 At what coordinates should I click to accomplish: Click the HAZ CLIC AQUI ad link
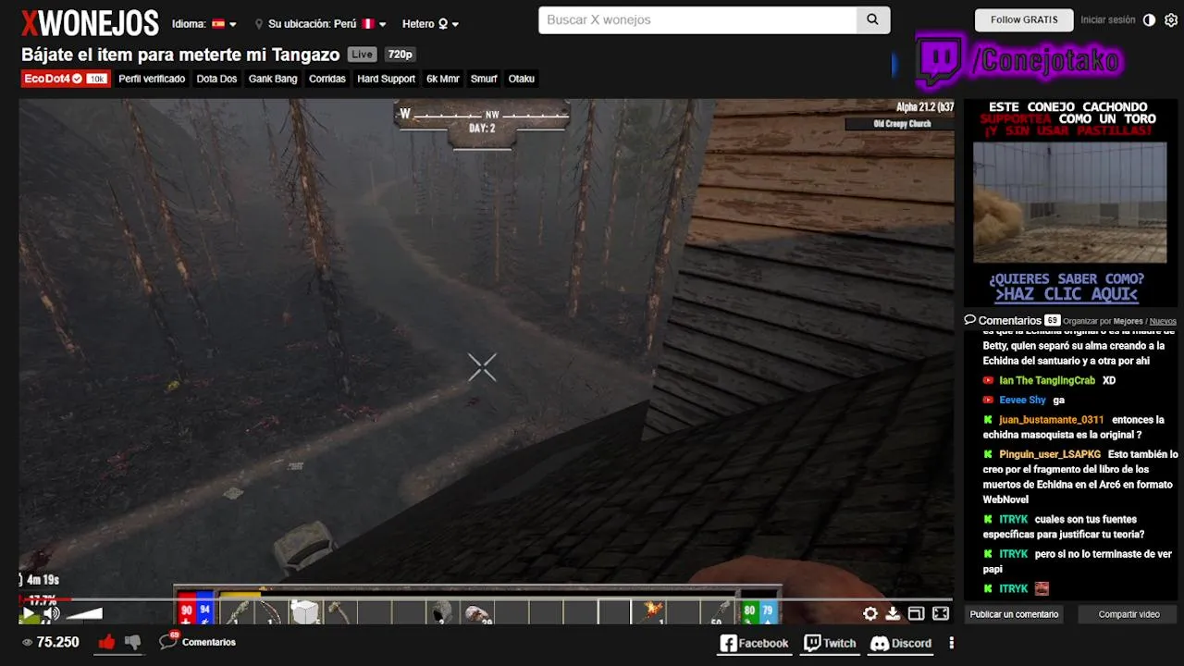pos(1066,294)
